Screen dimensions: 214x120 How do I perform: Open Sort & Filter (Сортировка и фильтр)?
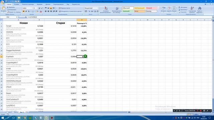coord(192,10)
